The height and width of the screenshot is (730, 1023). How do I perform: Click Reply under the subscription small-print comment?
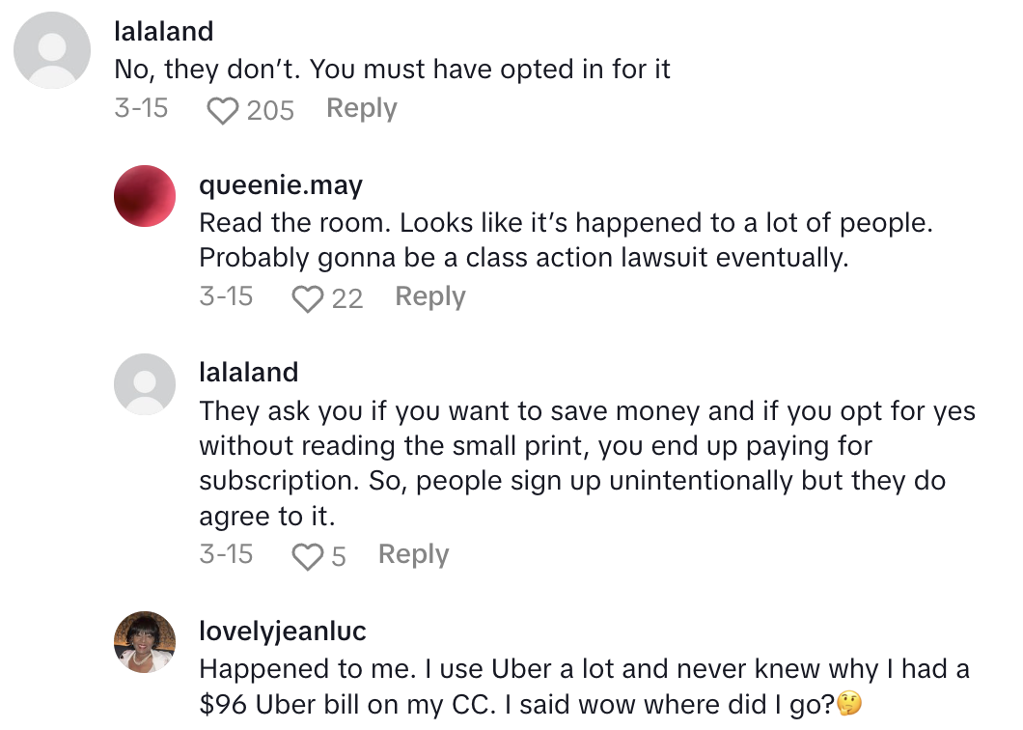(x=412, y=554)
